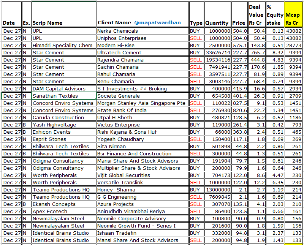Click the Date column header
The image size is (304, 245).
point(12,14)
